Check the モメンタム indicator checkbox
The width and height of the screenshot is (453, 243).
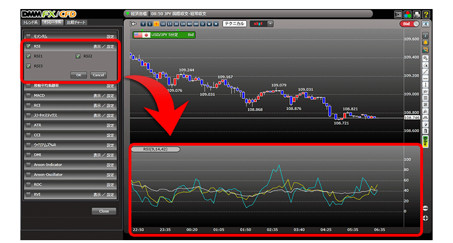[28, 36]
